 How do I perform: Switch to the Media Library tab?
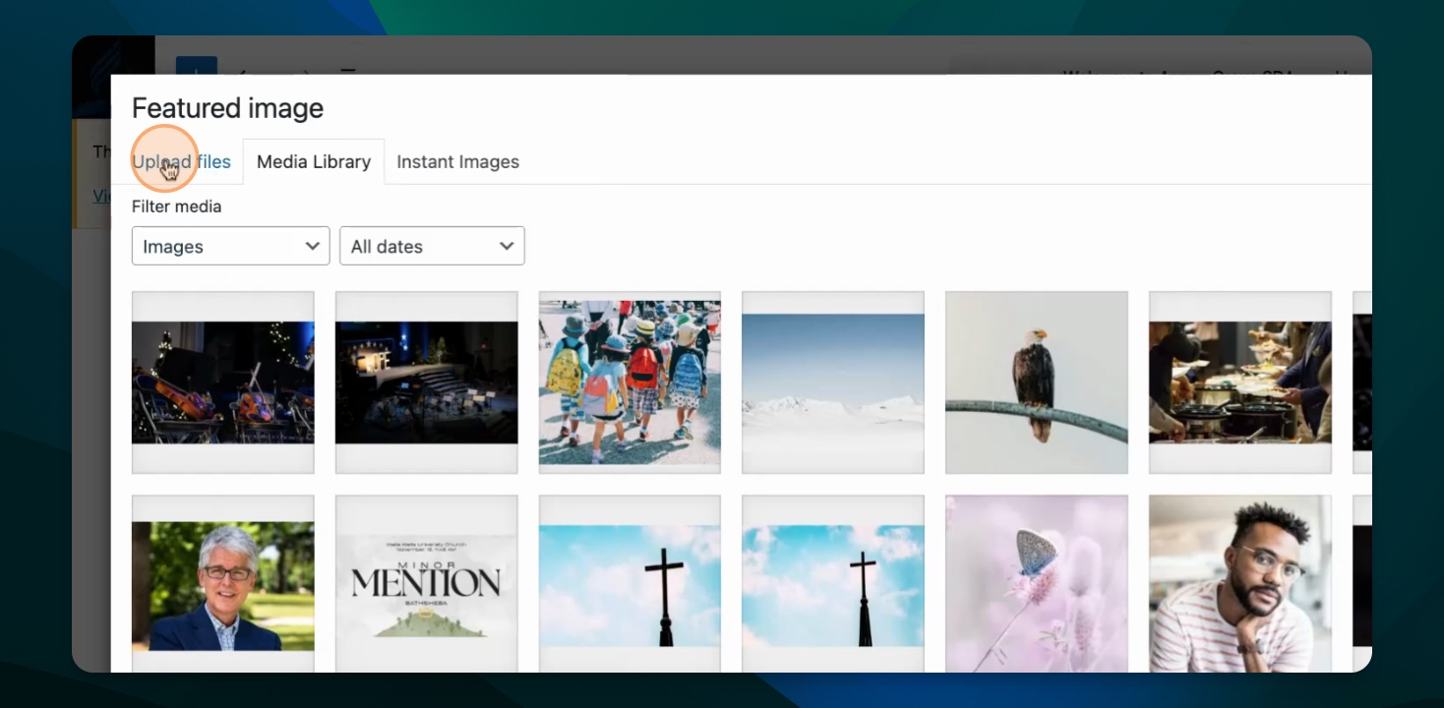click(x=313, y=162)
